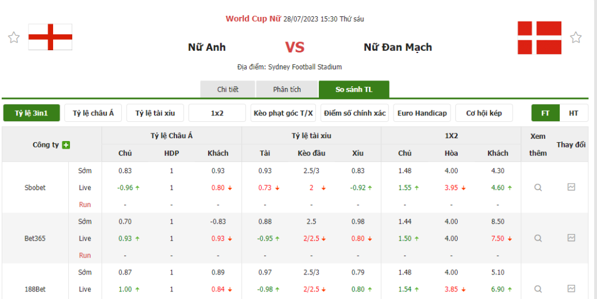Open the magnifier details for Sbobet
The image size is (597, 299).
[x=538, y=188]
